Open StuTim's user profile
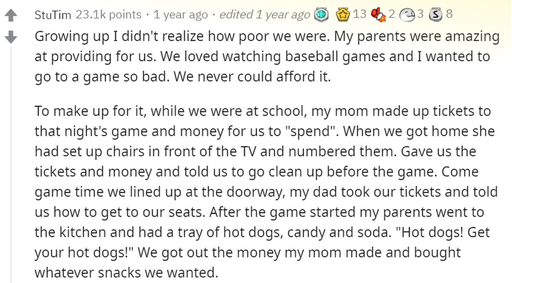Viewport: 541px width, 283px height. [x=53, y=15]
